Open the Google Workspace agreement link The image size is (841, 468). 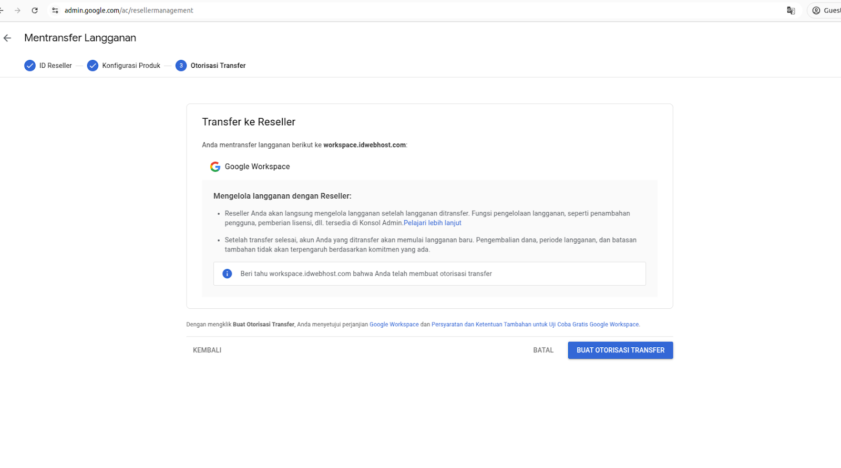pos(394,324)
